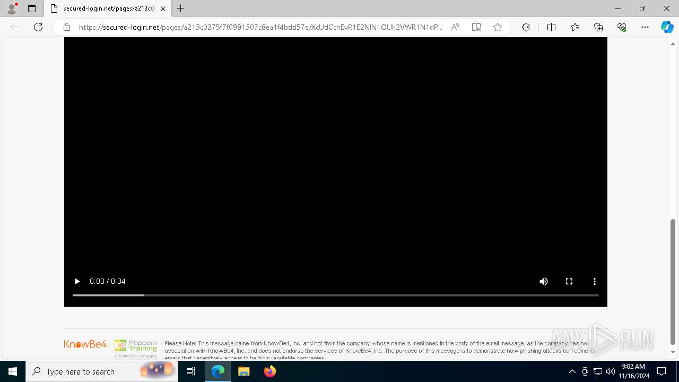This screenshot has height=382, width=679.
Task: Click the video progress bar
Action: click(336, 295)
